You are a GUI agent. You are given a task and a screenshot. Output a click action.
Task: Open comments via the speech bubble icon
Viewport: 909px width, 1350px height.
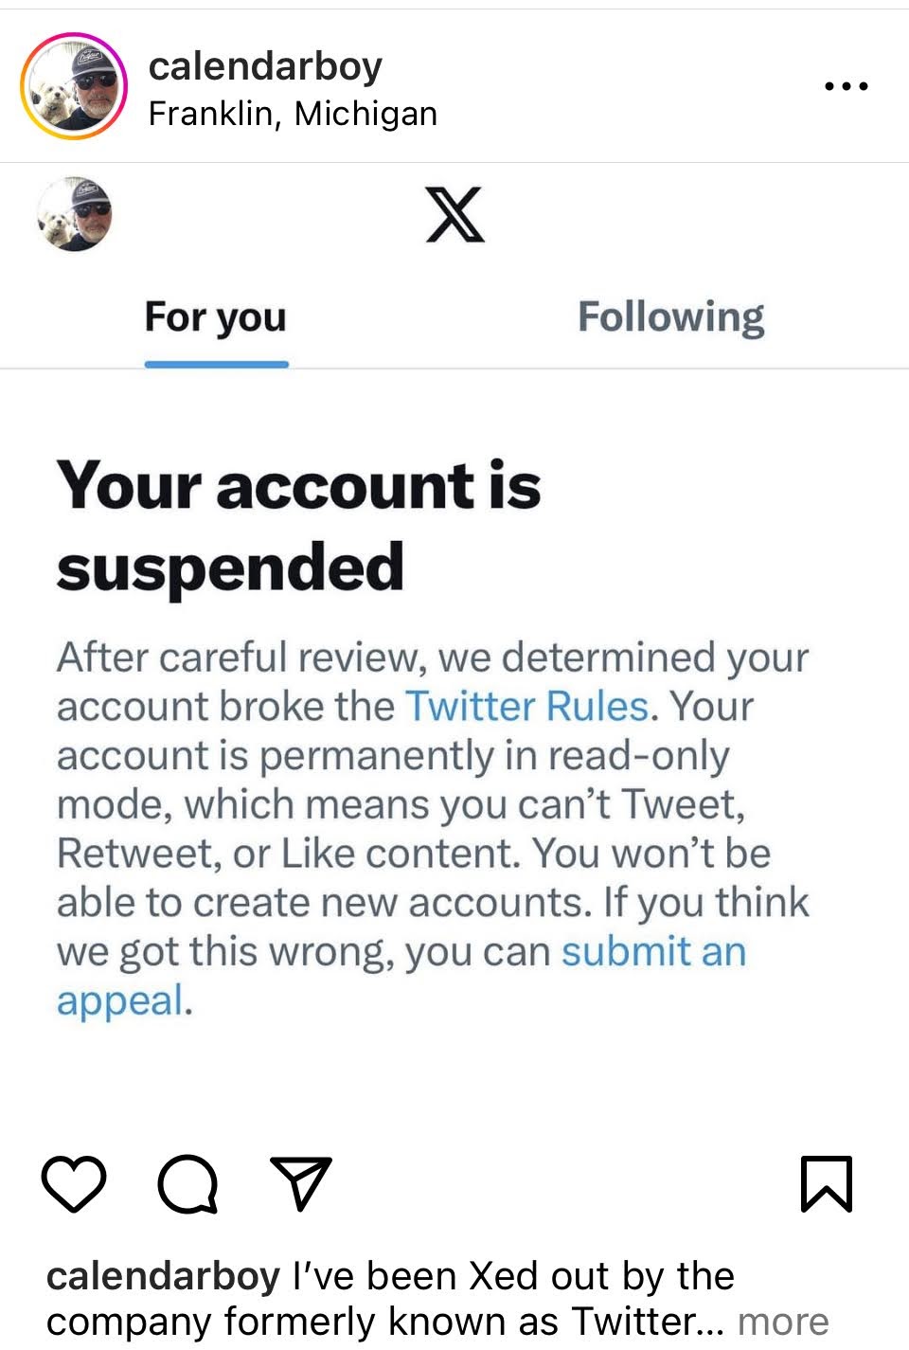(x=187, y=1183)
